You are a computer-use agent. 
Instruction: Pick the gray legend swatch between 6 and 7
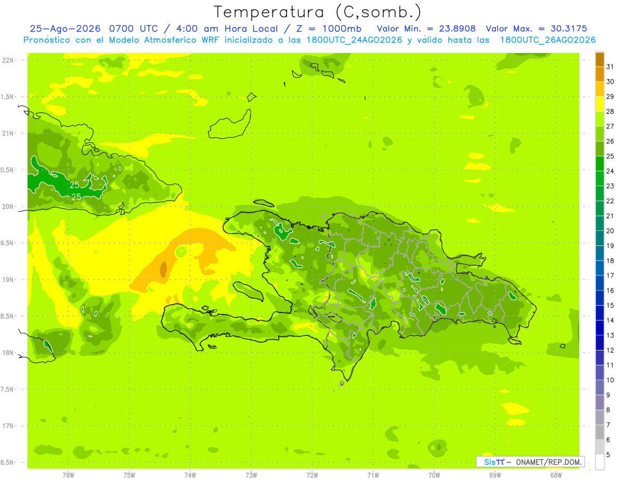point(600,432)
